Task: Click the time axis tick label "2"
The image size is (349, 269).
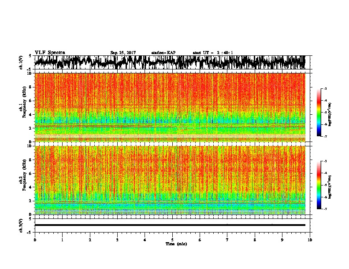Action: click(x=90, y=240)
